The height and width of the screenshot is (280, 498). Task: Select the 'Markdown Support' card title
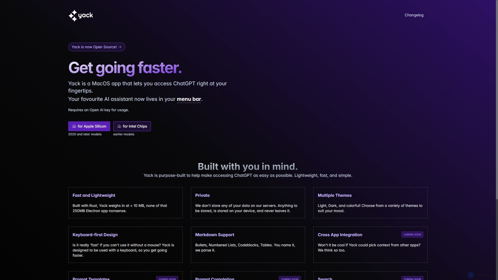tap(215, 235)
